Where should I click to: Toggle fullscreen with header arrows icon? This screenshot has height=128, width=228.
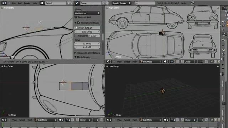pos(192,3)
